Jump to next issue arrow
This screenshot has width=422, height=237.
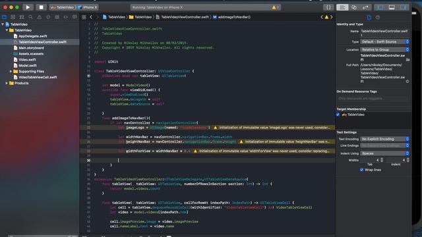(x=331, y=17)
